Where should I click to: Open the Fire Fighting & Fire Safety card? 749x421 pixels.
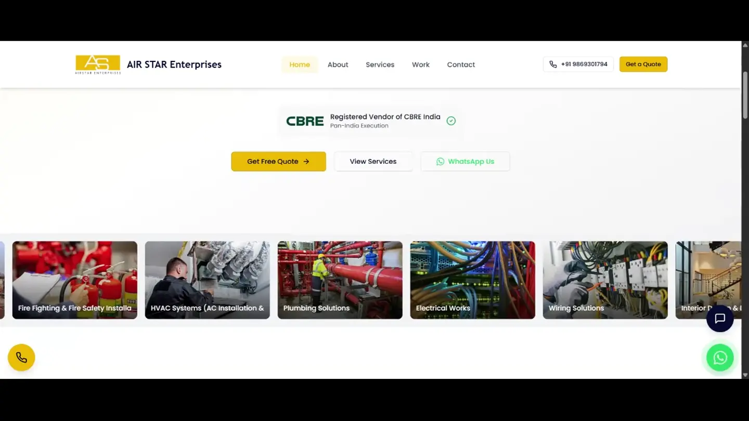tap(75, 280)
